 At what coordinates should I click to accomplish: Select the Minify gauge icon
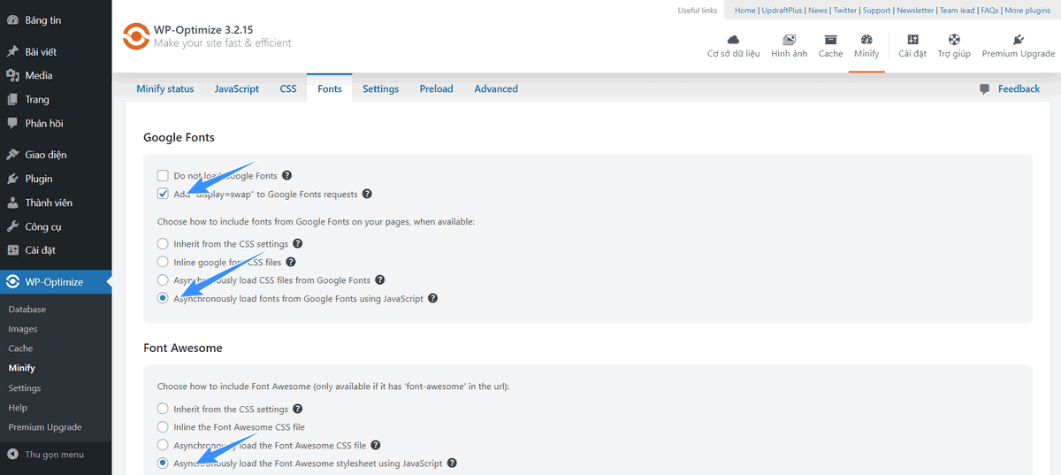pyautogui.click(x=866, y=40)
